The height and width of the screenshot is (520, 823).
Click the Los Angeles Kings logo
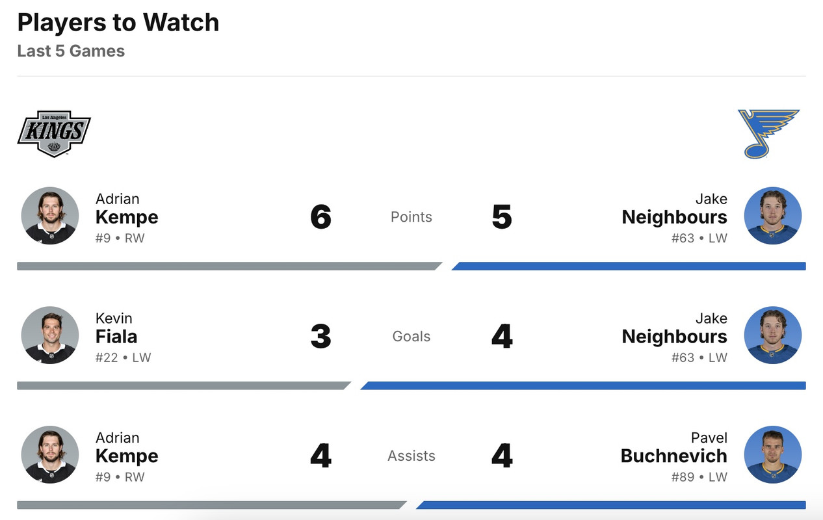[54, 133]
